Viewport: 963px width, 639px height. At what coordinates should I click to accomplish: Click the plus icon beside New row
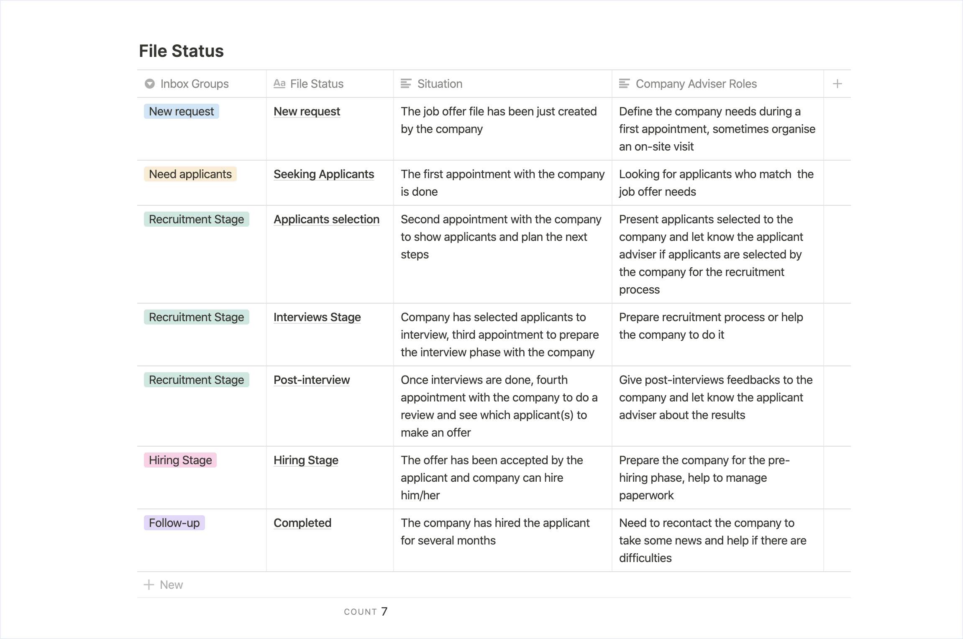coord(149,585)
